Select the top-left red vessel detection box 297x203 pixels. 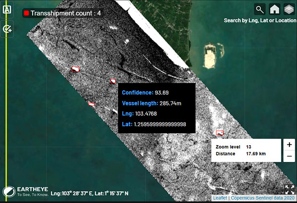tap(75, 69)
